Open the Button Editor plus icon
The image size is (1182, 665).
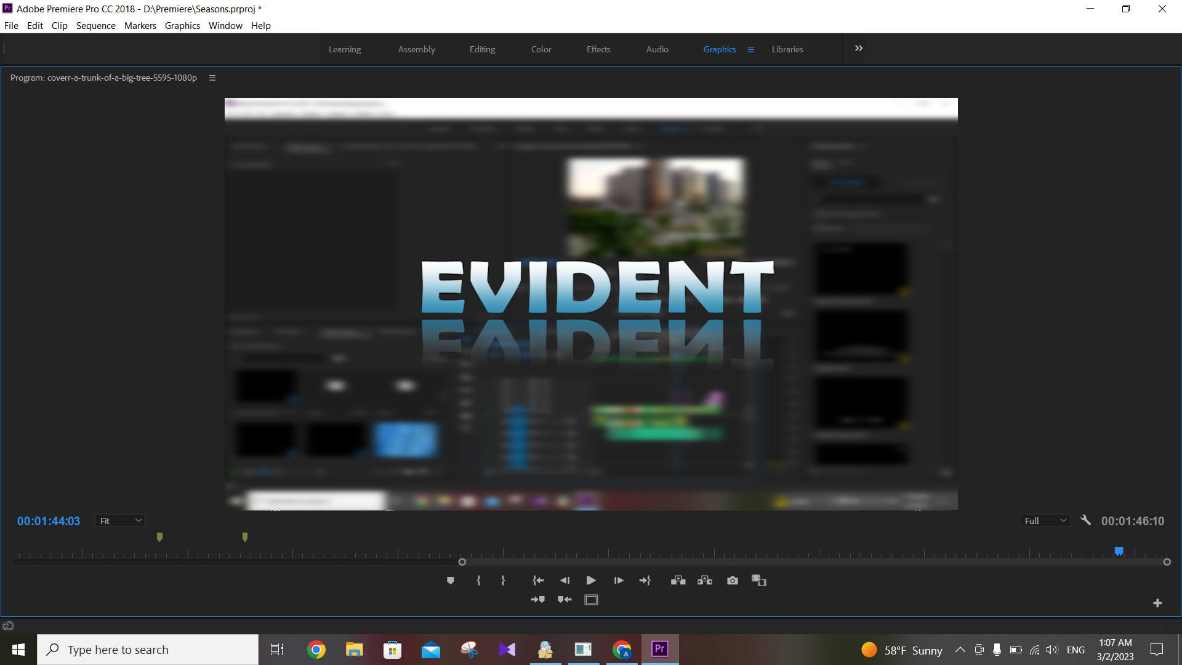tap(1157, 603)
